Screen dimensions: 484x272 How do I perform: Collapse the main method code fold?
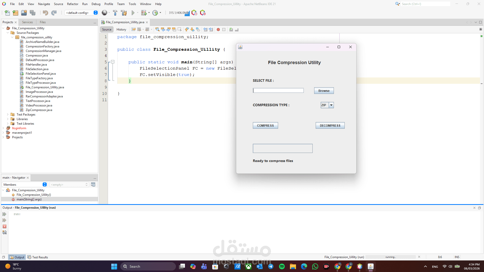click(x=113, y=62)
